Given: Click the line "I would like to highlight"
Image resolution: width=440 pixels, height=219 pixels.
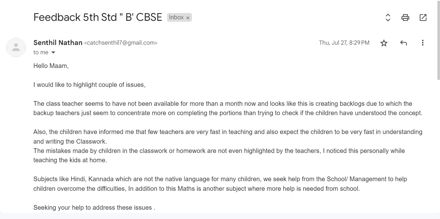Looking at the screenshot, I should 89,85.
